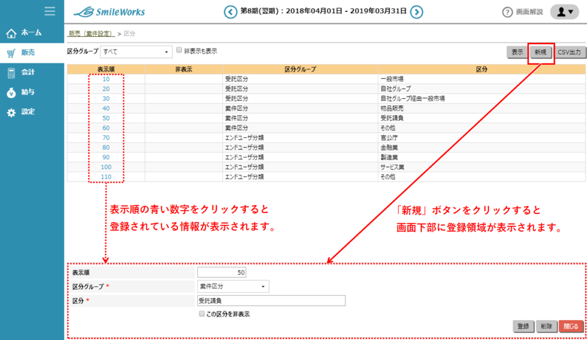This screenshot has height=340, width=587.
Task: Click the 新規 button
Action: pyautogui.click(x=541, y=52)
